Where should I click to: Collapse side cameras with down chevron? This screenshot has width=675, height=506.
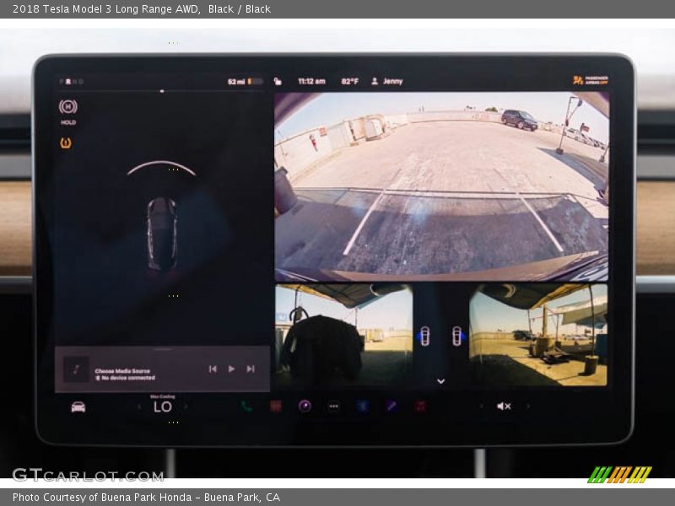click(x=440, y=381)
